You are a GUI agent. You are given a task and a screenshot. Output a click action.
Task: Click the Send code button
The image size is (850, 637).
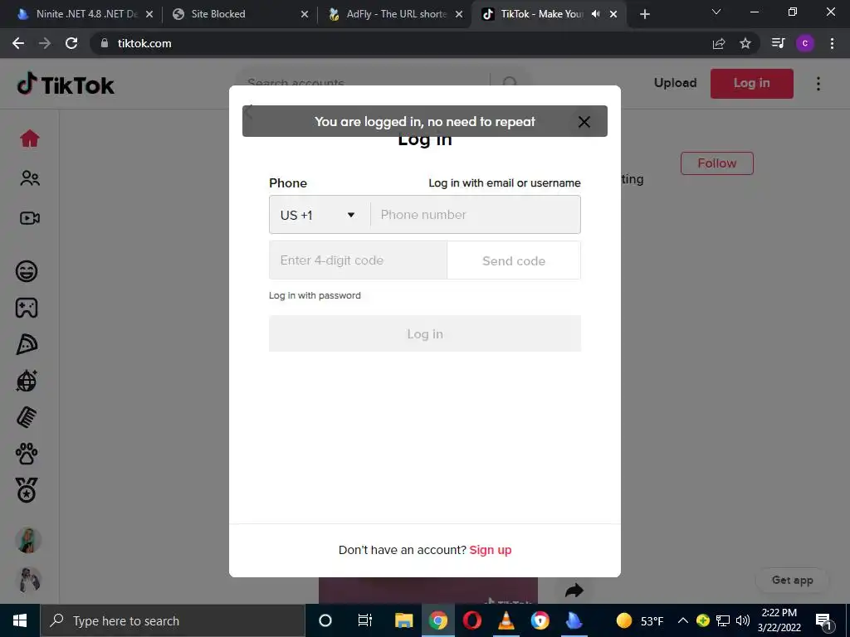click(x=514, y=260)
